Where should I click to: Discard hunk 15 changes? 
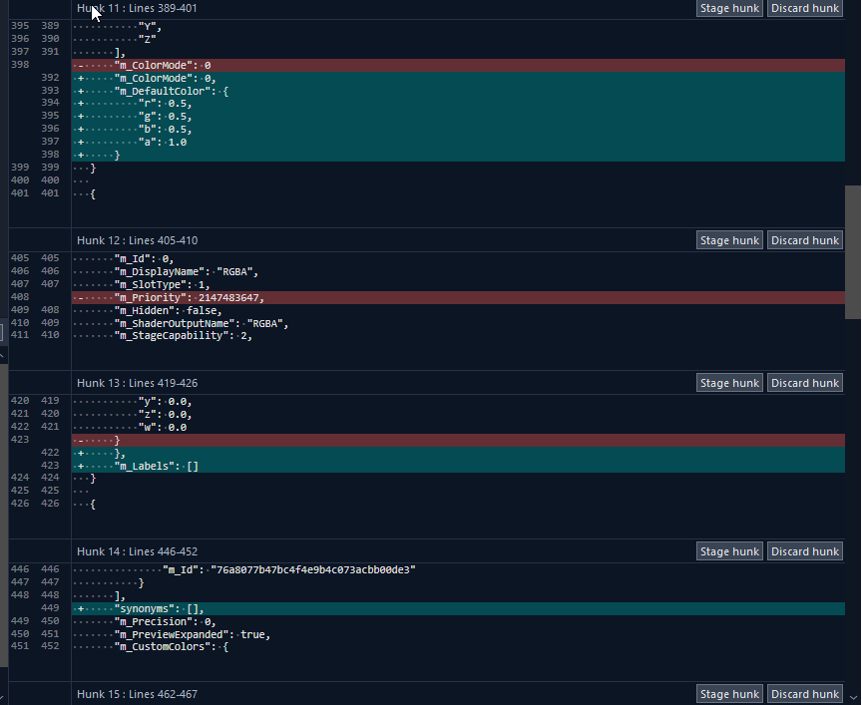point(804,694)
